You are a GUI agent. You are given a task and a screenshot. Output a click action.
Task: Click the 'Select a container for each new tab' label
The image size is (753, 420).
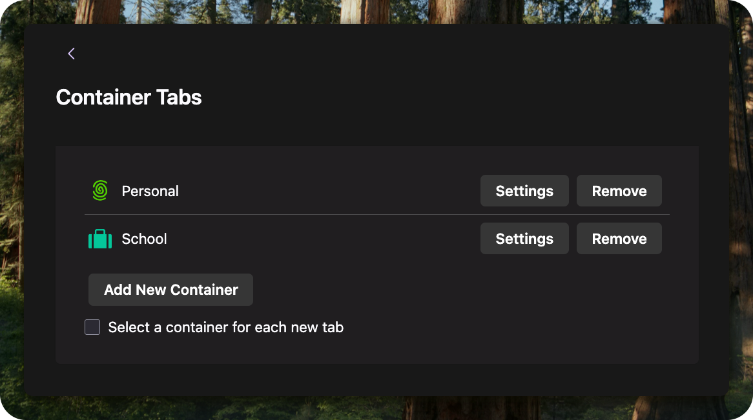click(x=226, y=327)
